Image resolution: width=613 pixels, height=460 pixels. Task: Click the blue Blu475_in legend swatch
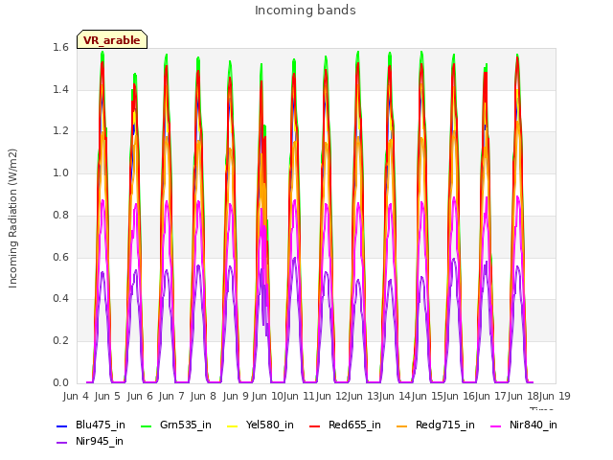click(x=61, y=425)
